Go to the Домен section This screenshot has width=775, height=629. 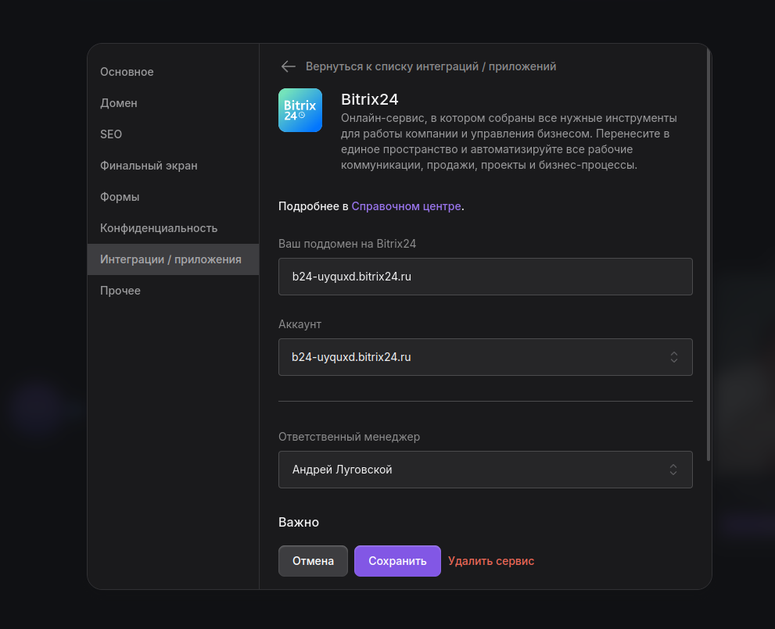point(119,103)
